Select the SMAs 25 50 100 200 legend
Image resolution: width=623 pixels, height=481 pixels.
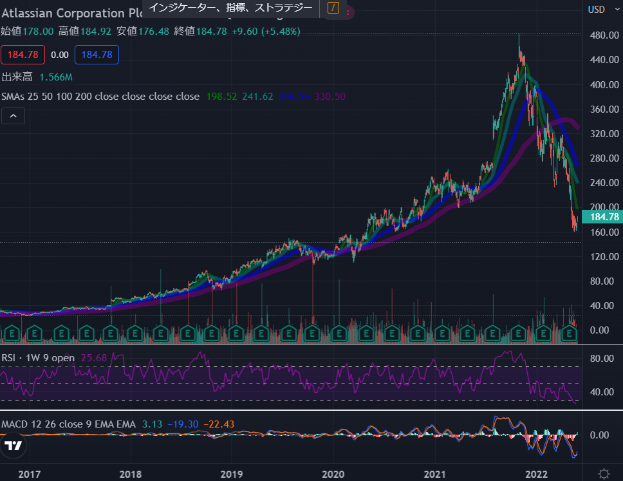tap(100, 96)
